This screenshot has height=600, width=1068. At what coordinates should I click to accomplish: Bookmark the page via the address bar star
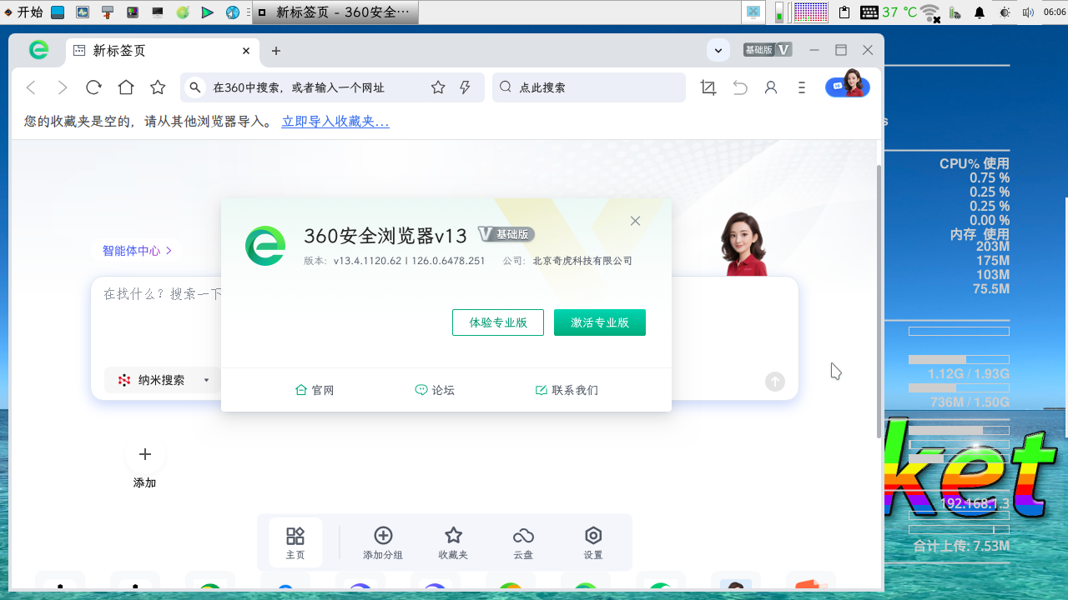[x=438, y=87]
